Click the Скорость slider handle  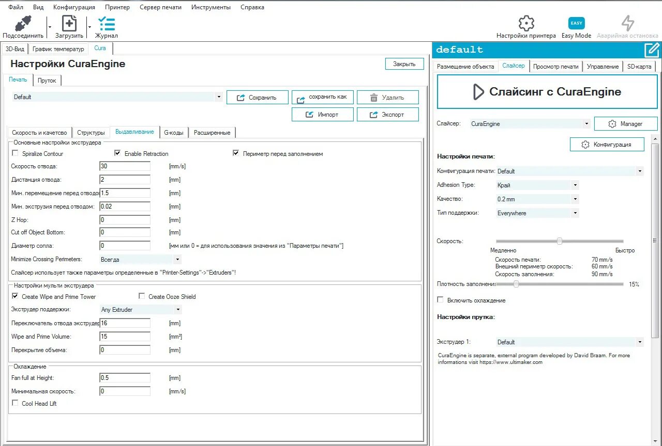click(560, 241)
